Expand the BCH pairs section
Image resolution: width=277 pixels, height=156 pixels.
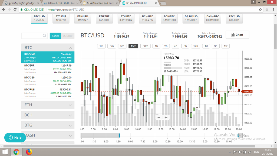[x=48, y=115]
